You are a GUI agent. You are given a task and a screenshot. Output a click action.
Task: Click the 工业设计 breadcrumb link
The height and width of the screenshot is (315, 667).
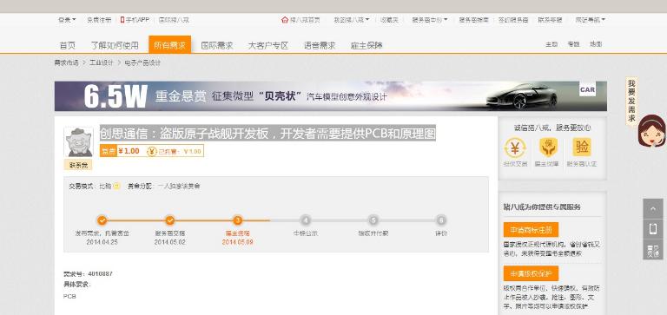pos(102,63)
